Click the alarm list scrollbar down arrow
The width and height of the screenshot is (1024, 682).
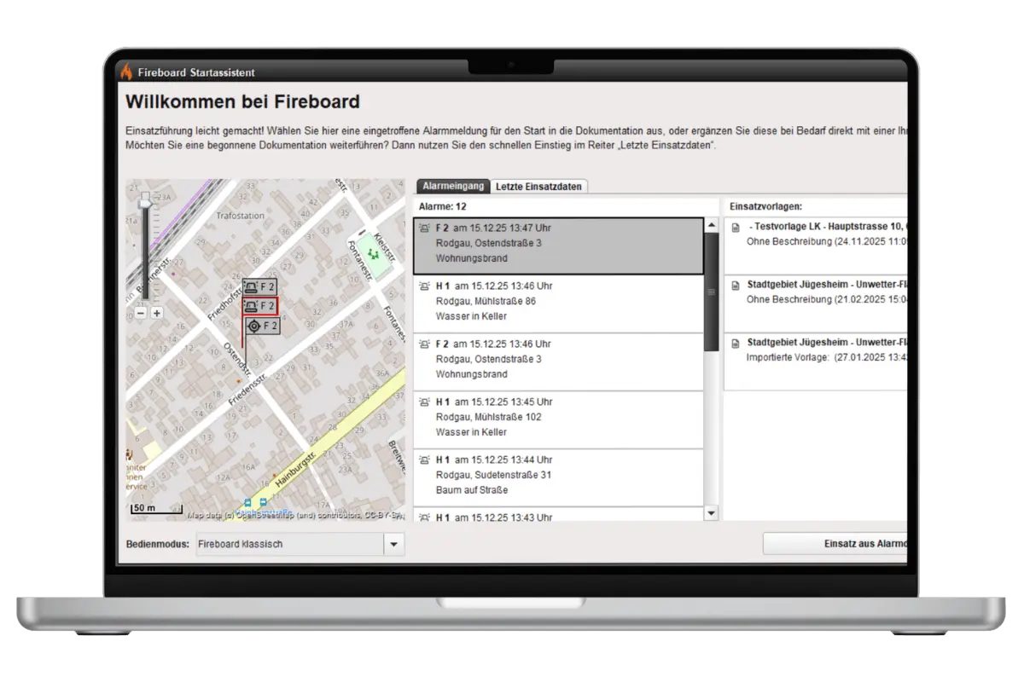pyautogui.click(x=712, y=513)
